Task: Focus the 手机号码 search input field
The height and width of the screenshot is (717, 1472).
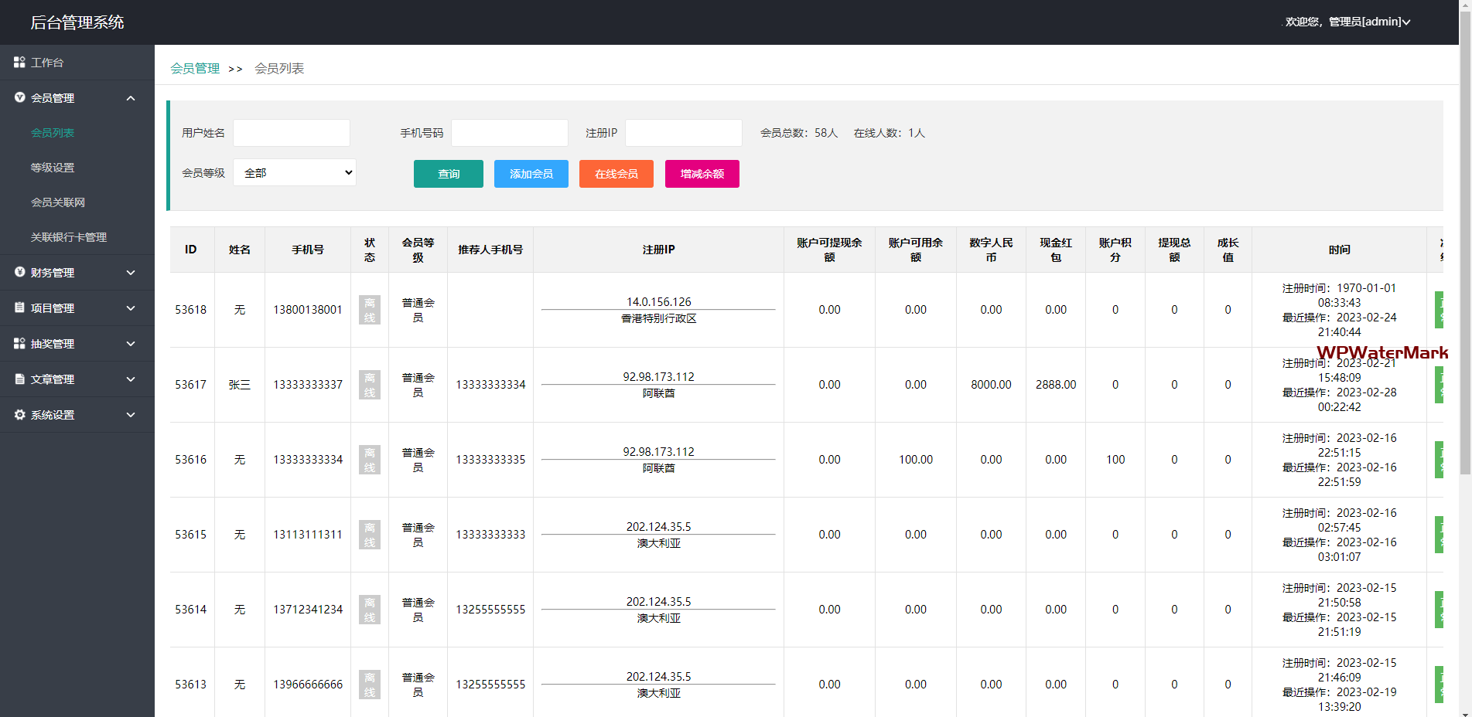Action: coord(509,133)
